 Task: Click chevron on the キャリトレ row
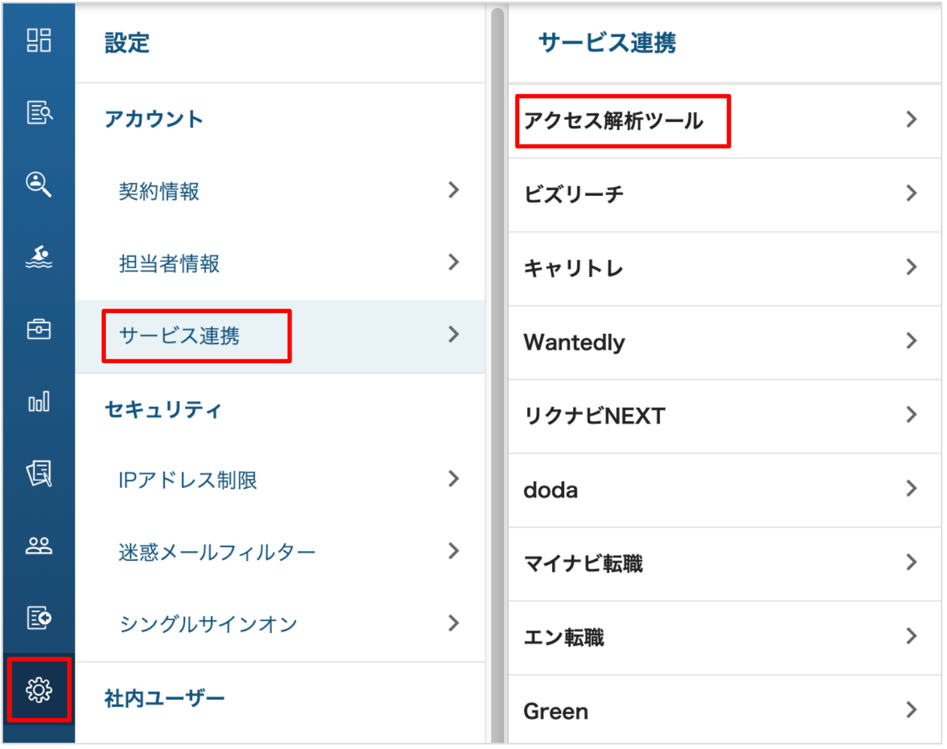(x=912, y=267)
